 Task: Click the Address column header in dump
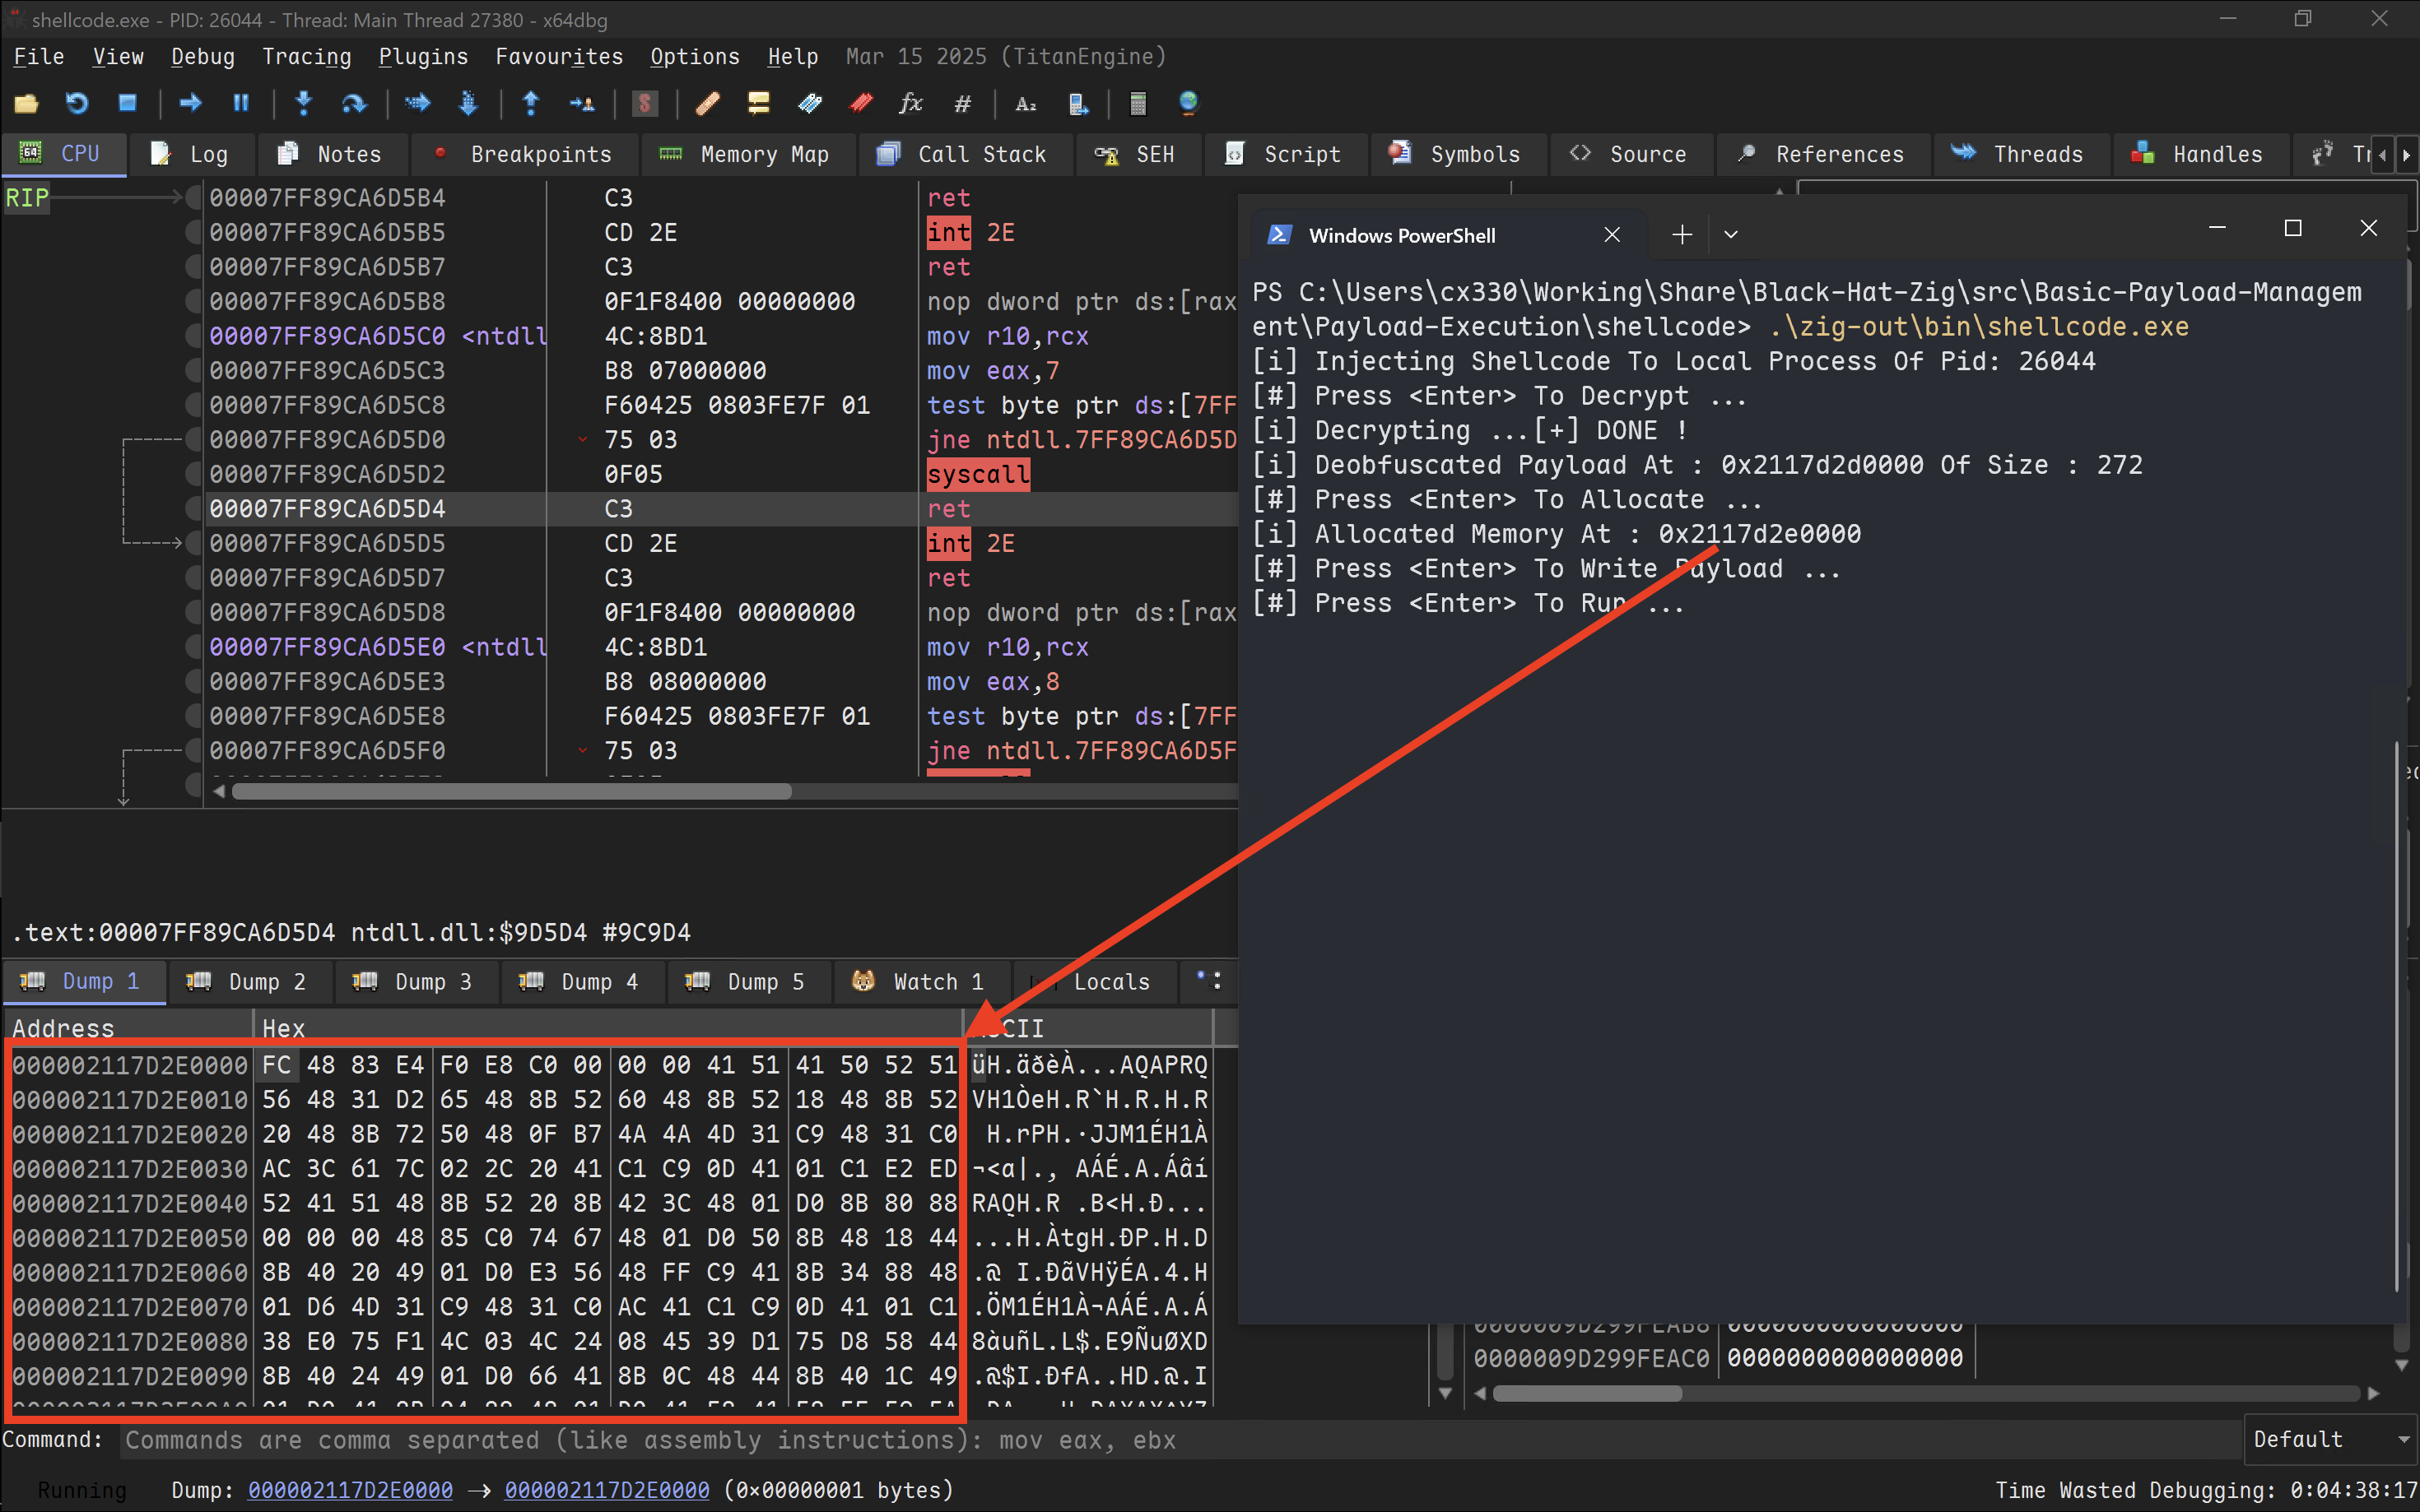coord(128,1029)
